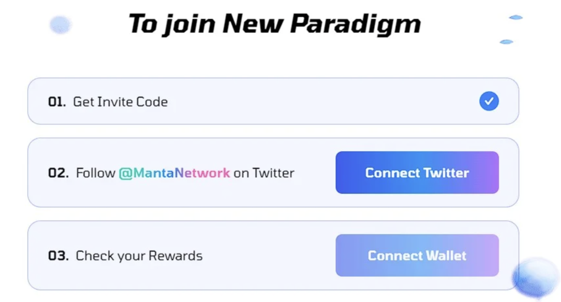
Task: Click empty space left of the Connect Wallet button
Action: pos(268,256)
